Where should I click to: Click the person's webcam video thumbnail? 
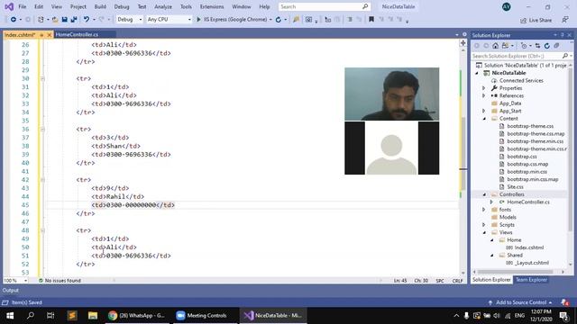pyautogui.click(x=391, y=94)
